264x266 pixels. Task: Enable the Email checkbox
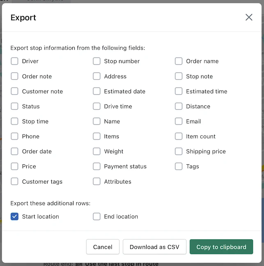pos(179,121)
